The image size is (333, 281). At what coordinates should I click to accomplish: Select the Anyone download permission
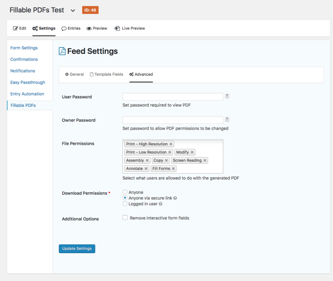pos(125,192)
